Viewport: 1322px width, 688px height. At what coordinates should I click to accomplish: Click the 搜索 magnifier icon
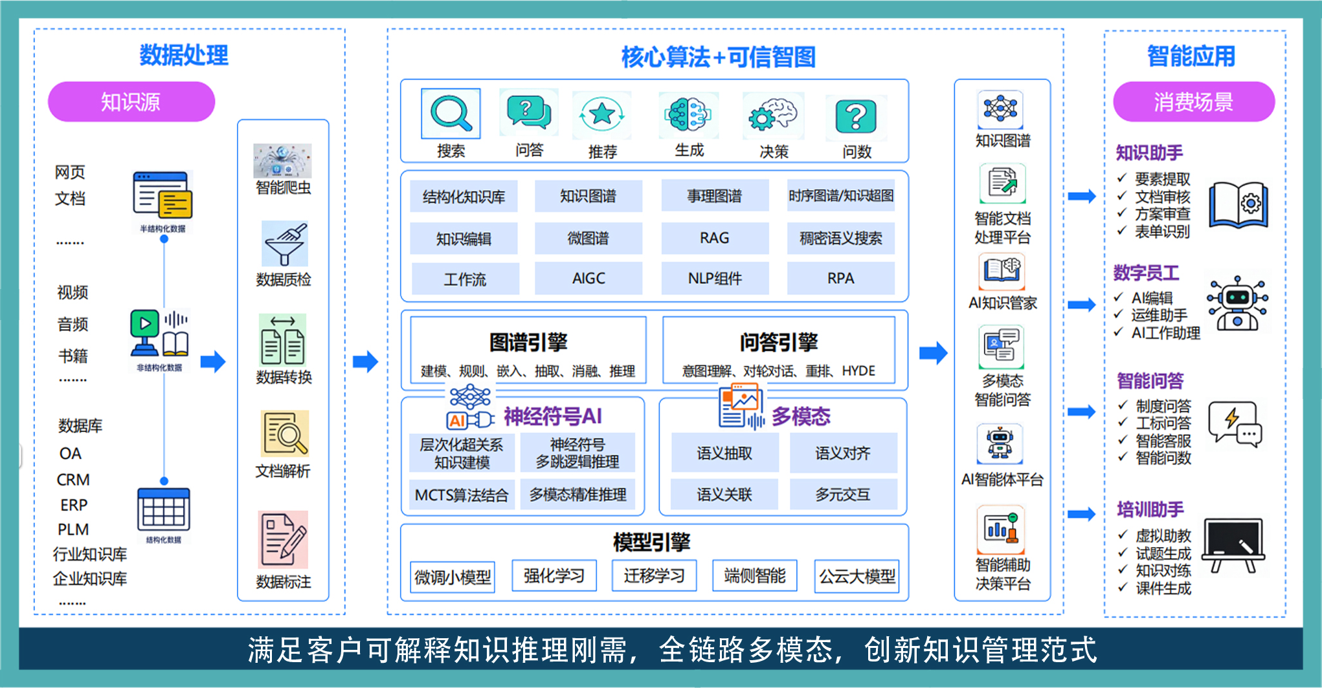(451, 114)
